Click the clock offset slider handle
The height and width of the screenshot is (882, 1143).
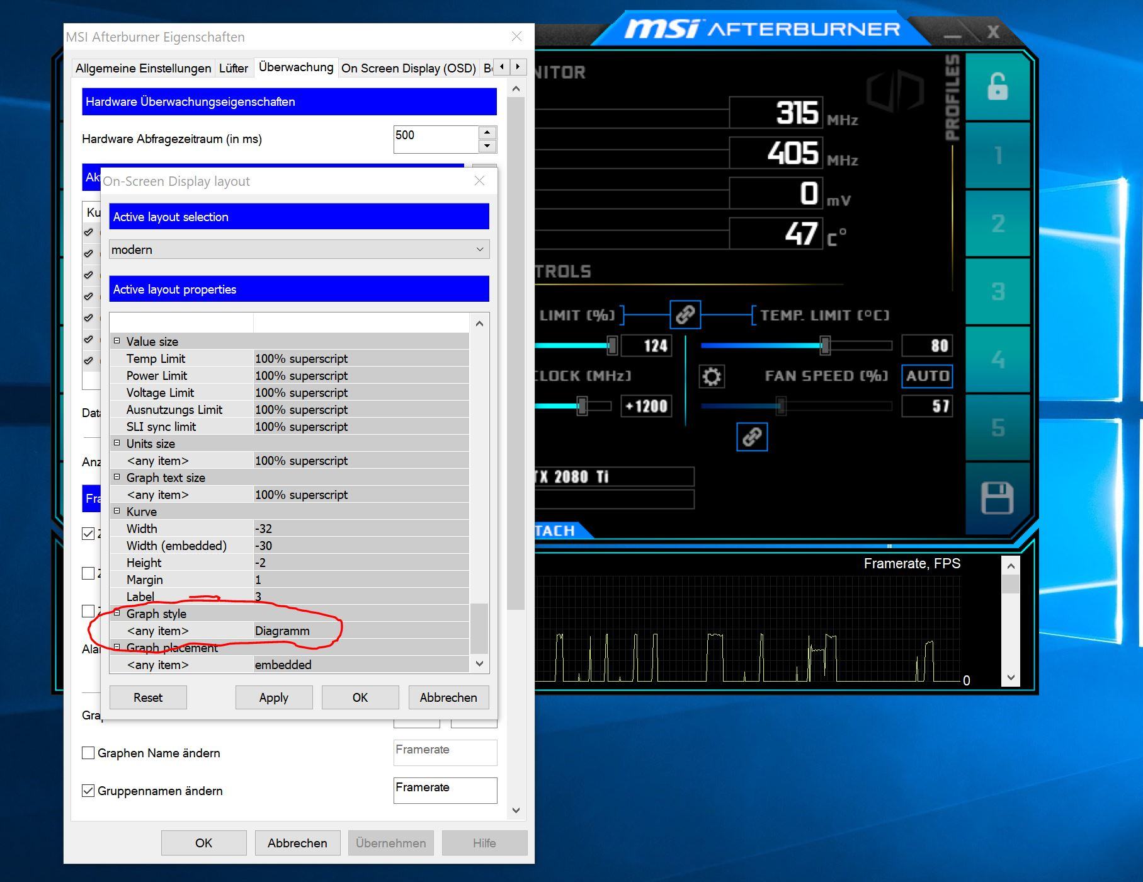coord(582,406)
